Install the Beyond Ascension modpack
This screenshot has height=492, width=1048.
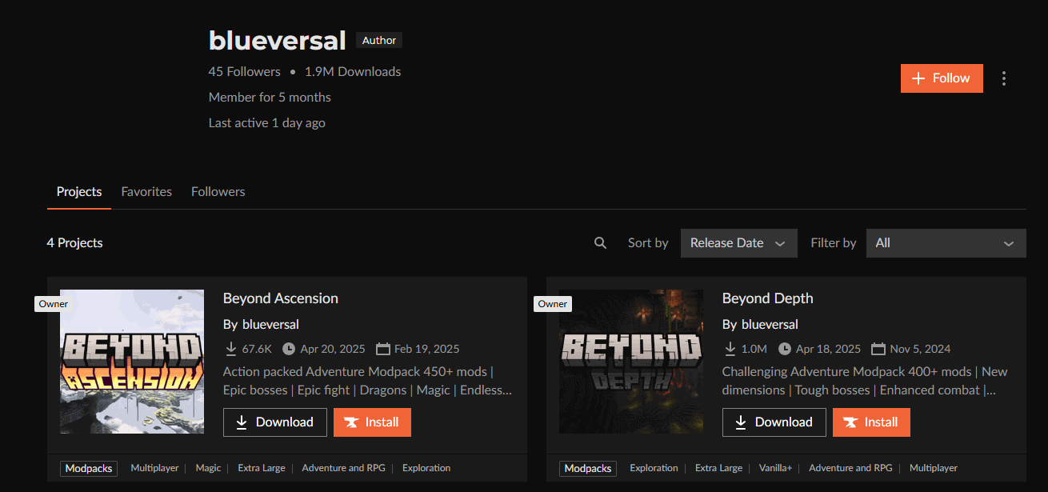click(x=372, y=422)
